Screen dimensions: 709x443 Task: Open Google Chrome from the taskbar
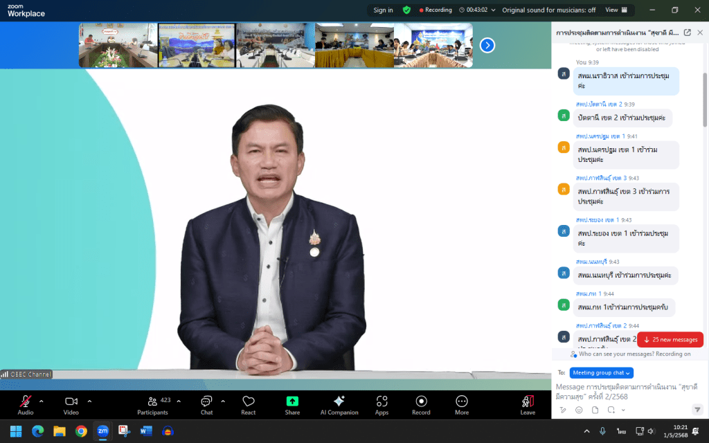click(81, 431)
